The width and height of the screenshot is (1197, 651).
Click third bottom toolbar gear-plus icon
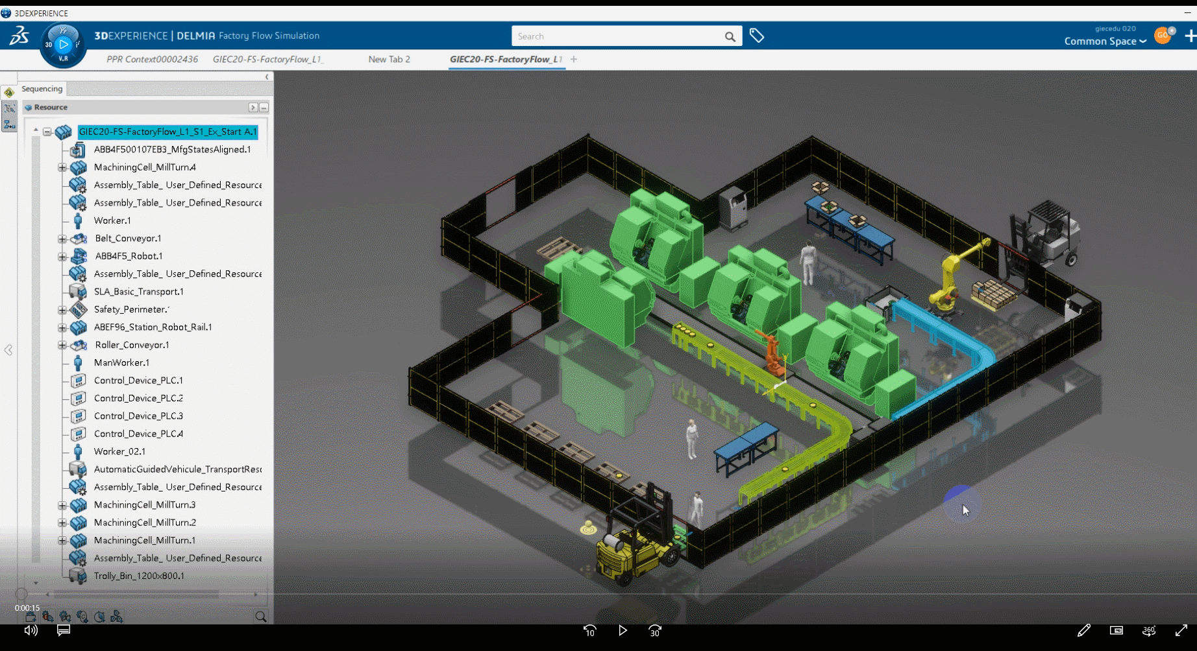(65, 617)
